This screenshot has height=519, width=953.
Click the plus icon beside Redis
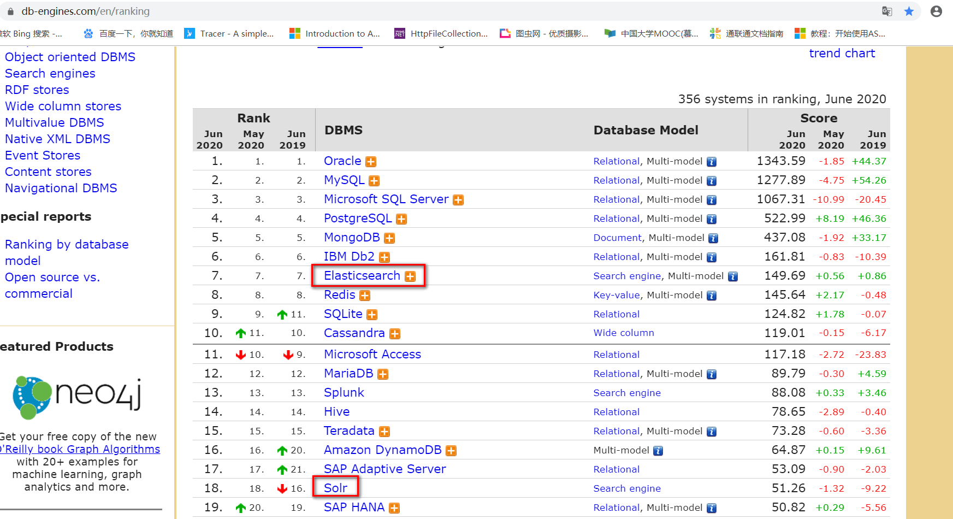365,296
